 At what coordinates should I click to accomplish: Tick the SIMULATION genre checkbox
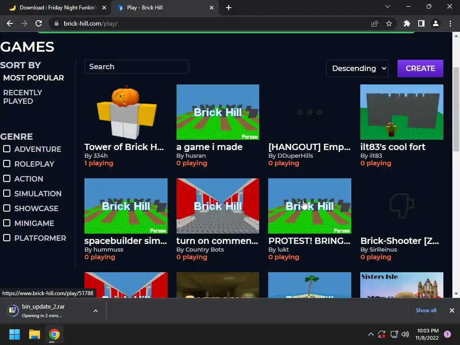pyautogui.click(x=7, y=193)
